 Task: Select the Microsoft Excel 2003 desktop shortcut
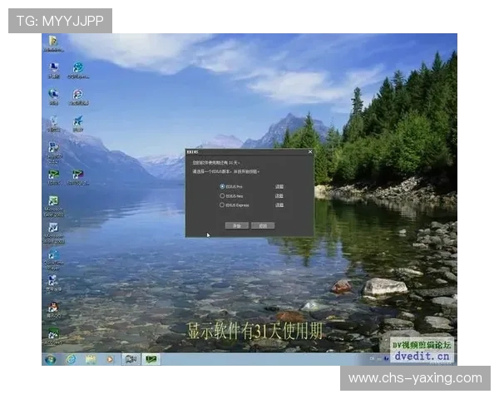[x=53, y=202]
